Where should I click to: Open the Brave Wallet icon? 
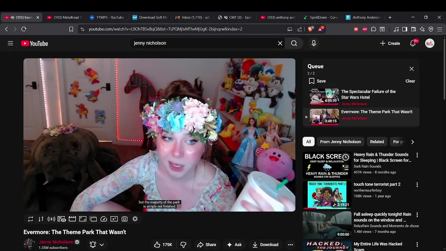(x=414, y=29)
